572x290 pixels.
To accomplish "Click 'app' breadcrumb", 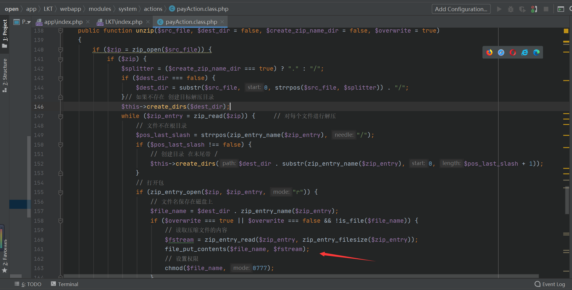I will 31,9.
